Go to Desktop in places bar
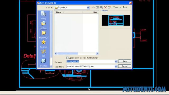 pos(44,63)
